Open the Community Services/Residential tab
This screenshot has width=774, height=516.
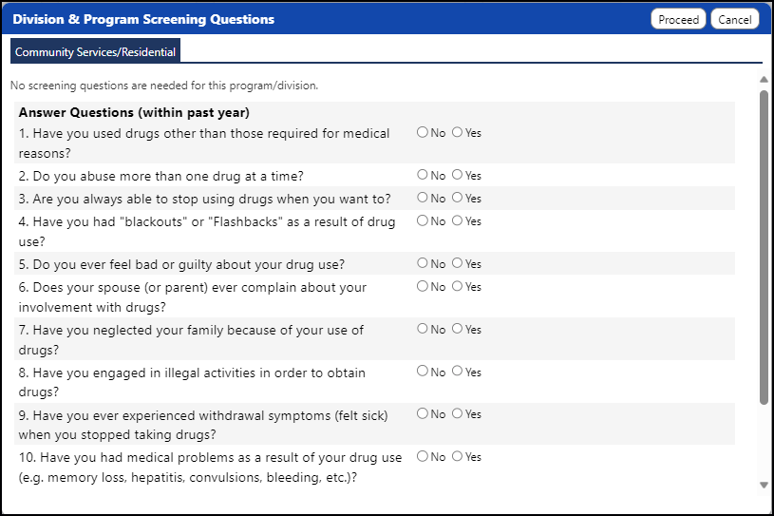[x=95, y=51]
